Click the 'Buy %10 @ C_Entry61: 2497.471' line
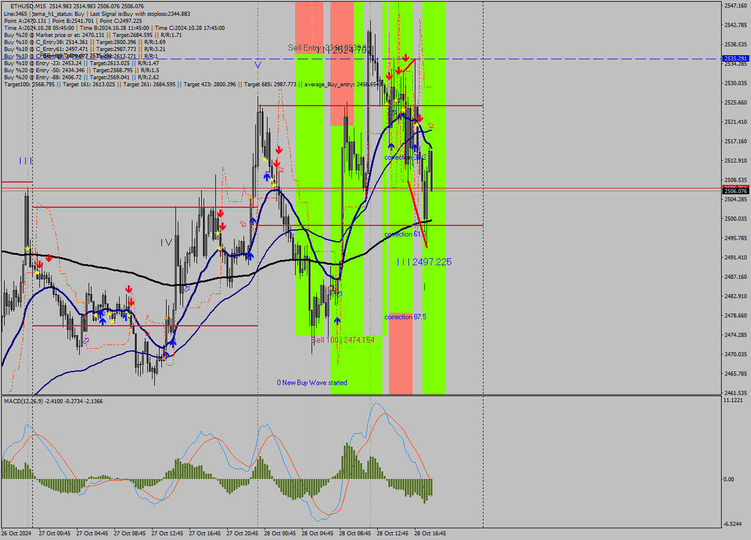This screenshot has height=540, width=751. click(84, 49)
